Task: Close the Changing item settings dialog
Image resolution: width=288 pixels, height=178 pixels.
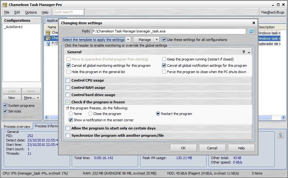Action: tap(254, 23)
